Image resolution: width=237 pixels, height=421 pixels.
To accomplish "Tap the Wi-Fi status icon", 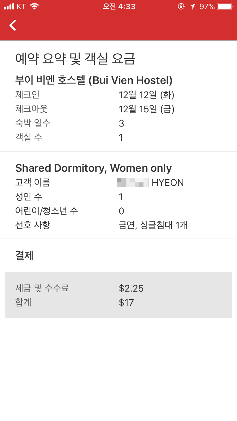I will pos(34,6).
